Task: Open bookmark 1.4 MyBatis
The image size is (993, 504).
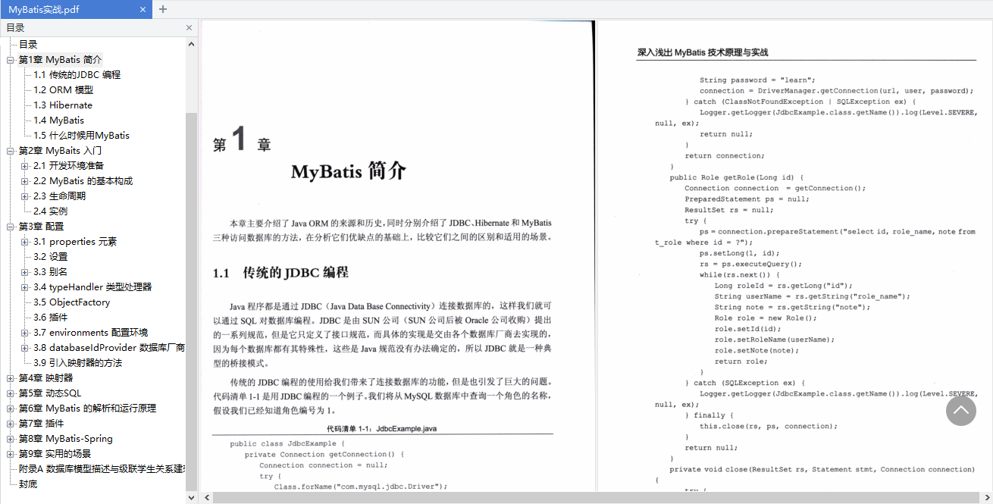Action: (58, 121)
